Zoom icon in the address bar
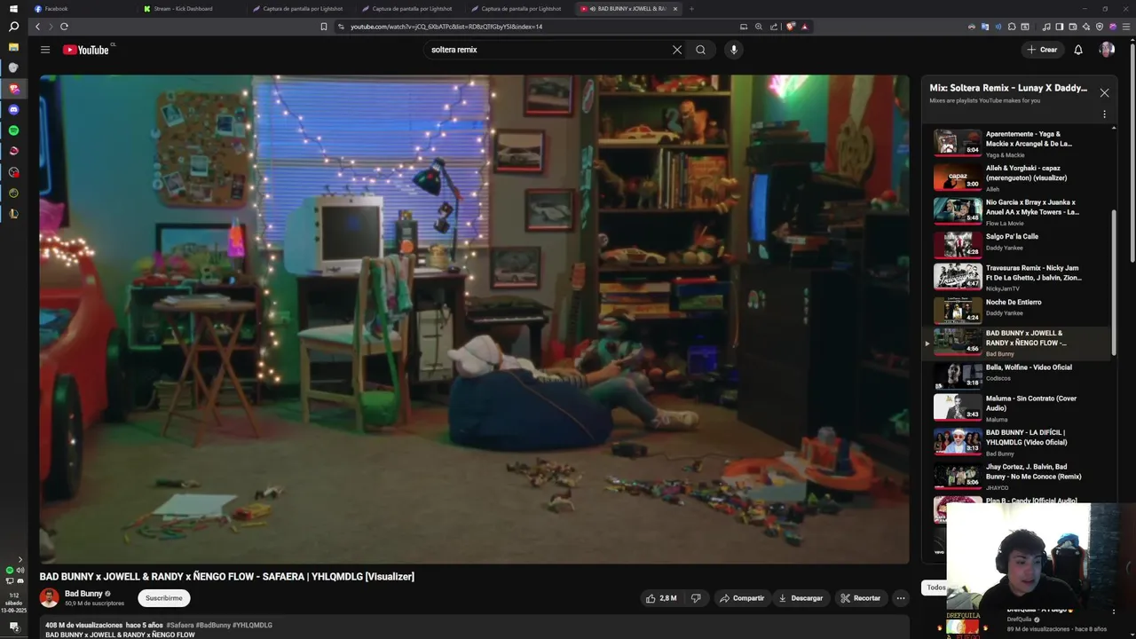Image resolution: width=1136 pixels, height=639 pixels. pyautogui.click(x=759, y=27)
